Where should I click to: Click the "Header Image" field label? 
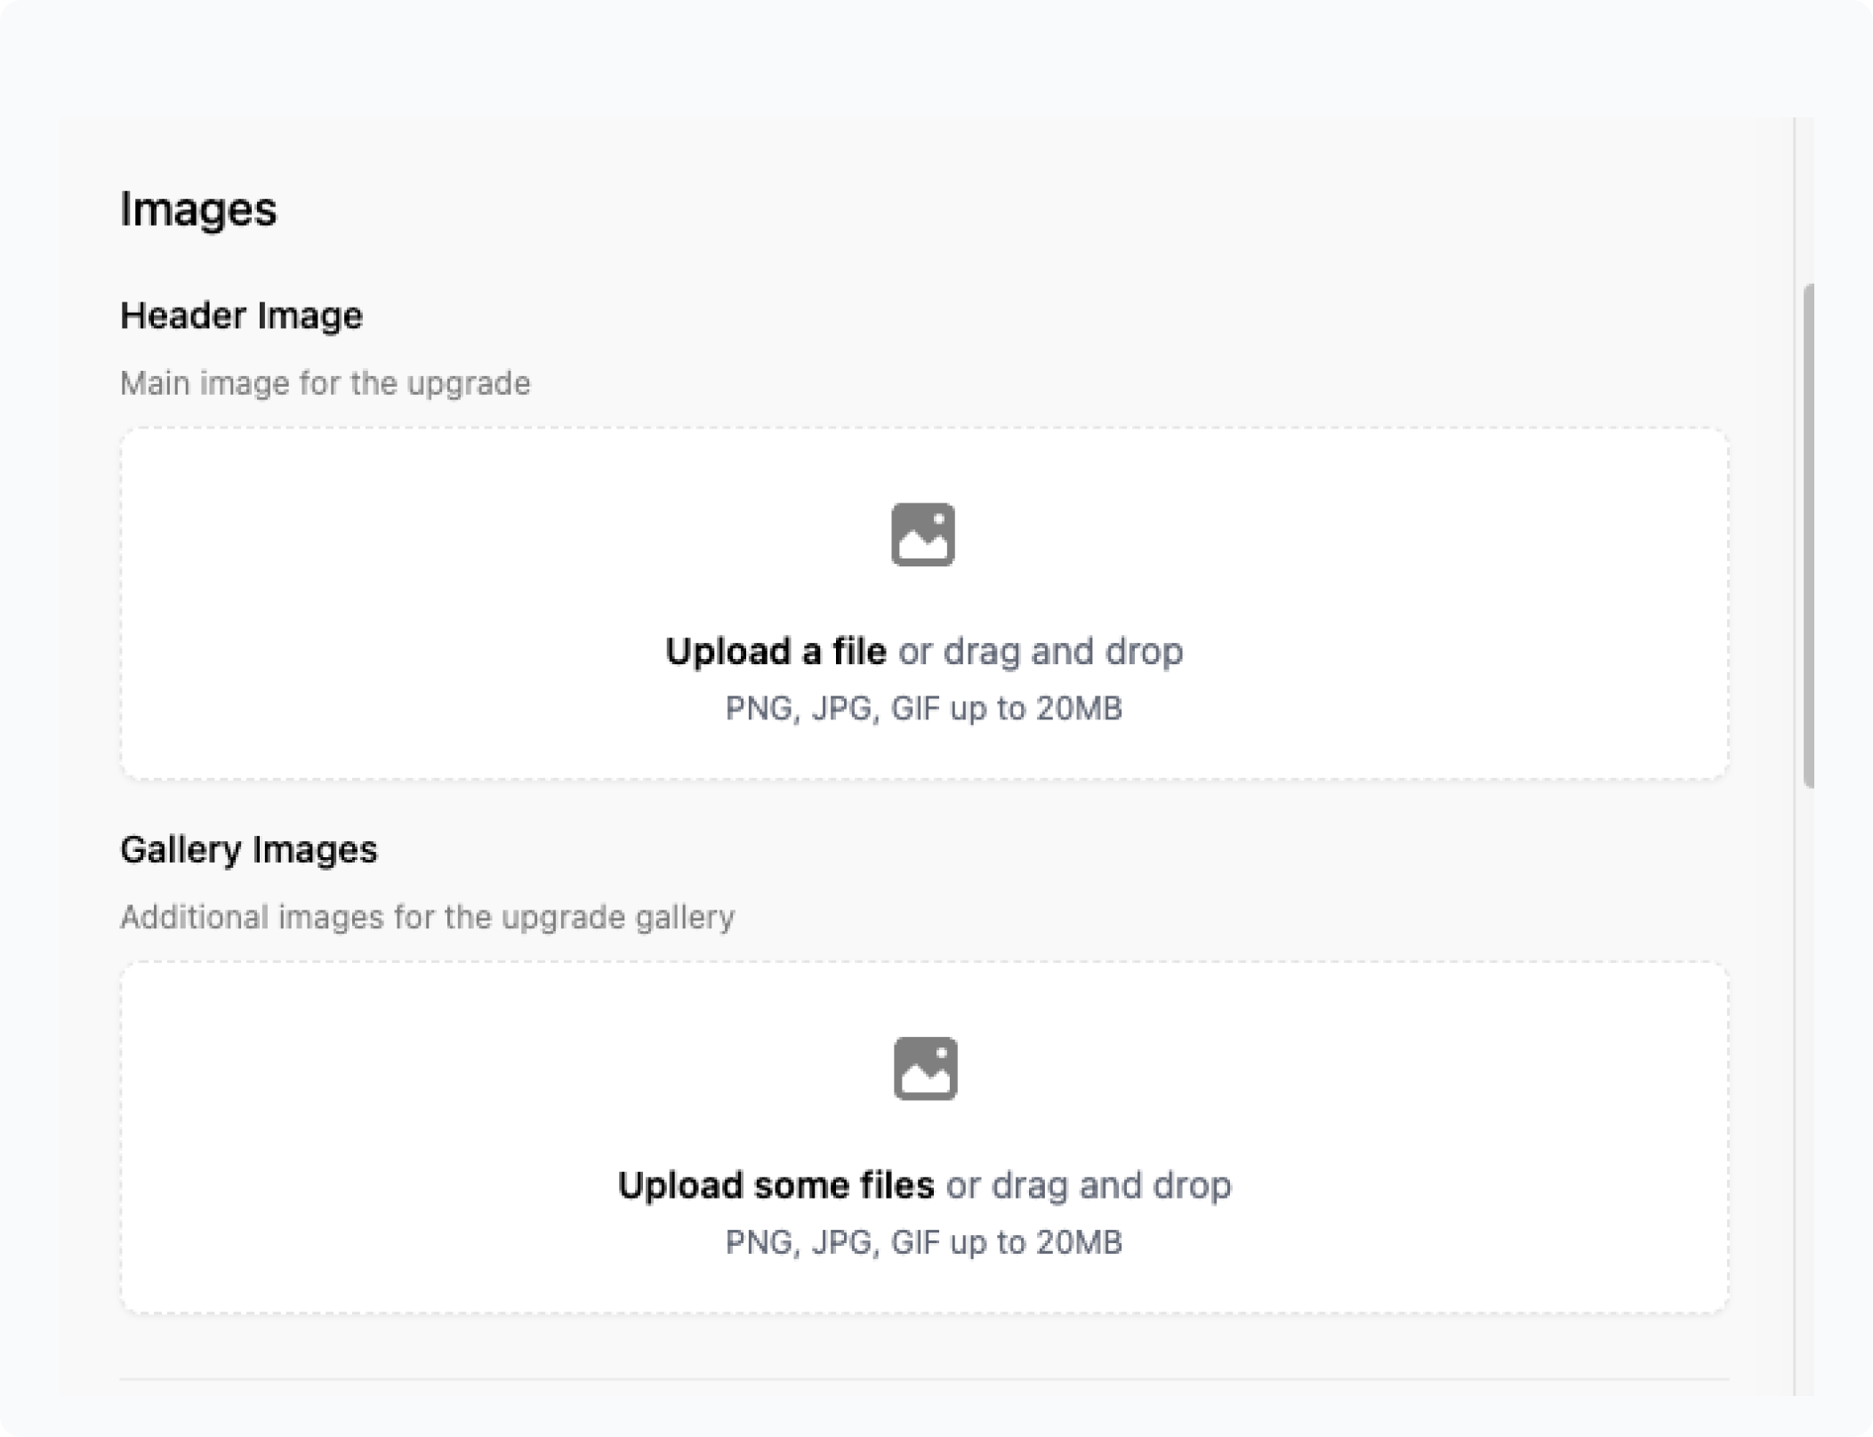[x=241, y=316]
